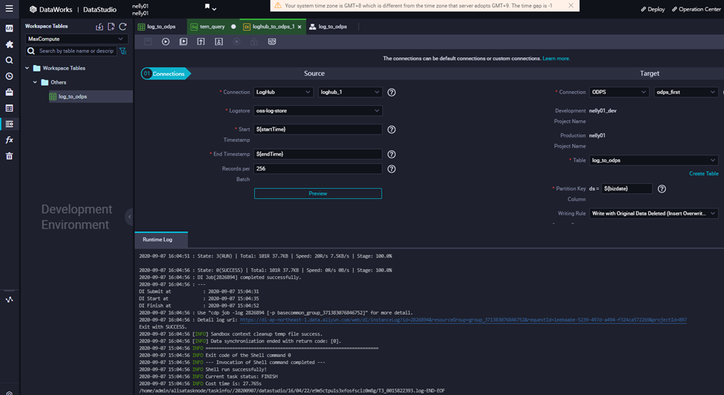Viewport: 724px width, 395px height.
Task: Open the loghub_1 connection name dropdown
Action: (x=350, y=92)
